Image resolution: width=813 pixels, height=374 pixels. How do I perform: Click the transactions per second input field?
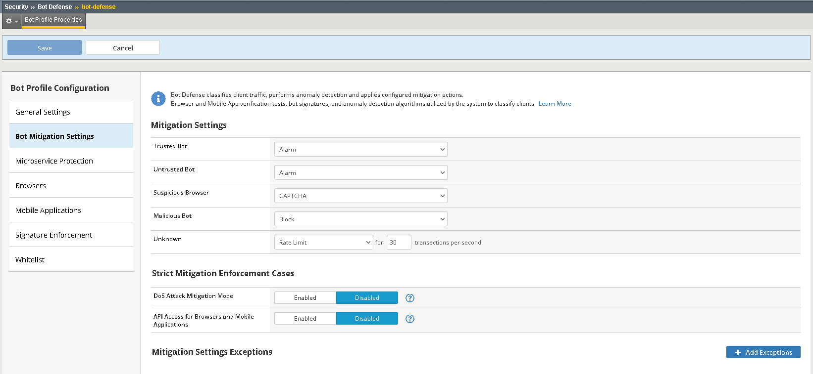click(x=399, y=242)
